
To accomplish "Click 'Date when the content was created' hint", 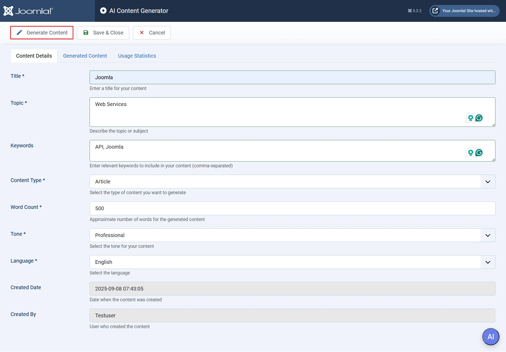I will tap(125, 300).
